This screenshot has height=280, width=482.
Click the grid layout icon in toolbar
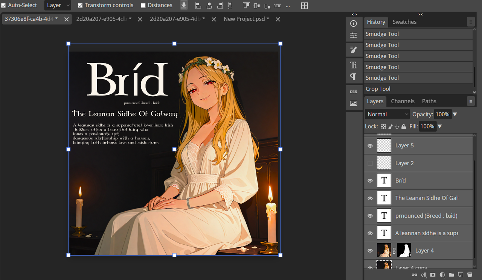[x=305, y=6]
